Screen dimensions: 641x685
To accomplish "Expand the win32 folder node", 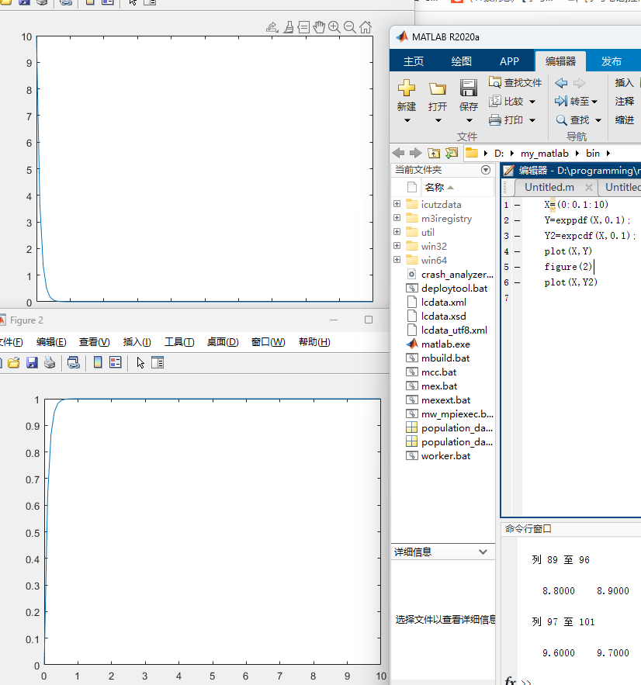I will 397,246.
